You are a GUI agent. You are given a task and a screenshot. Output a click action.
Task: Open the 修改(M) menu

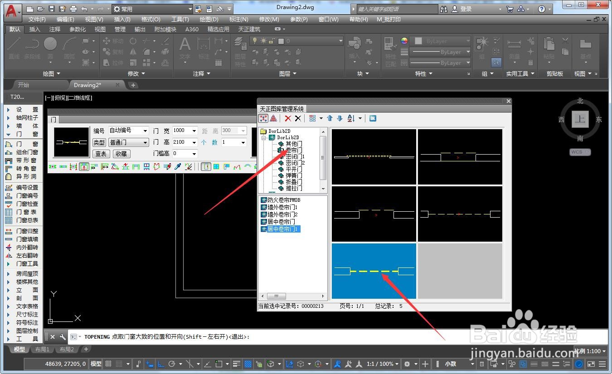pos(269,19)
